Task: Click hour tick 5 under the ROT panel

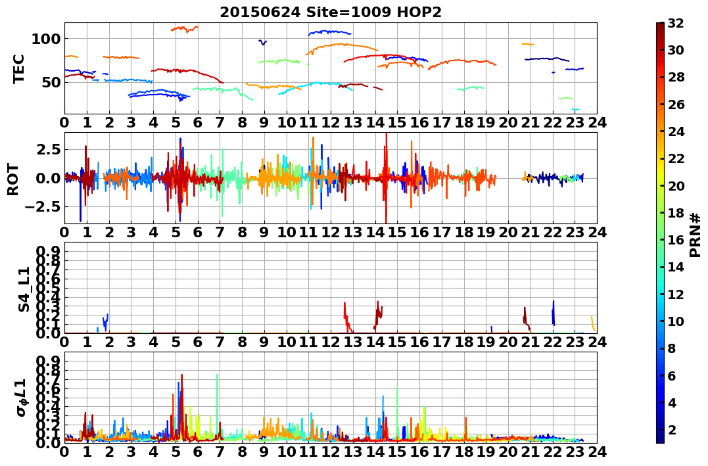Action: 176,232
